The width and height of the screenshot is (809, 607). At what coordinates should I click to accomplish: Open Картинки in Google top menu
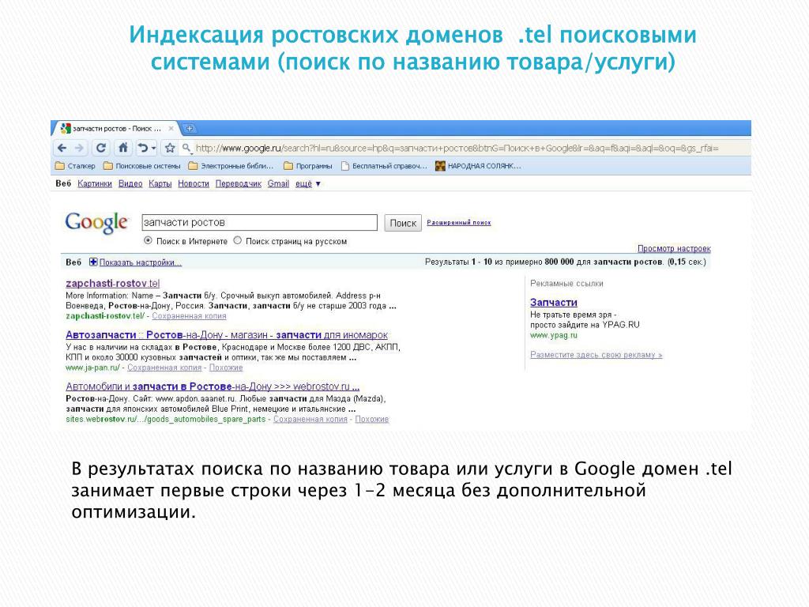pyautogui.click(x=95, y=183)
